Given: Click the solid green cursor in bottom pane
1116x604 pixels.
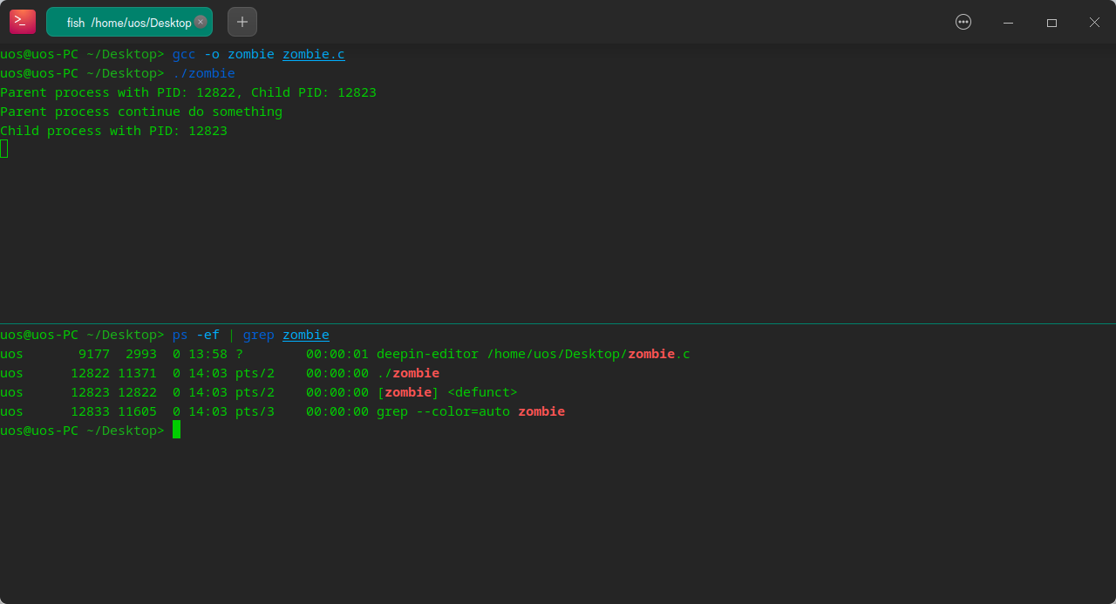Looking at the screenshot, I should tap(176, 430).
